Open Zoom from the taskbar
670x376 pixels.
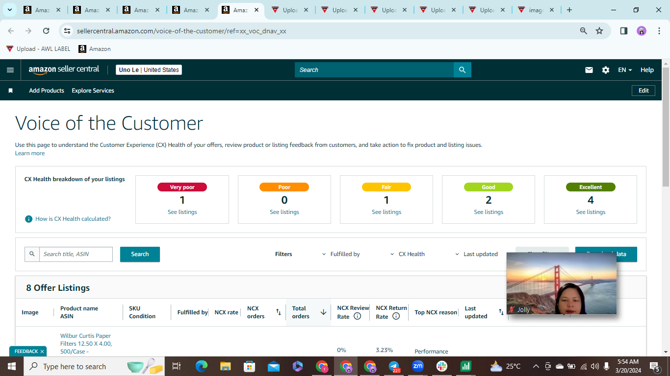[x=418, y=366]
